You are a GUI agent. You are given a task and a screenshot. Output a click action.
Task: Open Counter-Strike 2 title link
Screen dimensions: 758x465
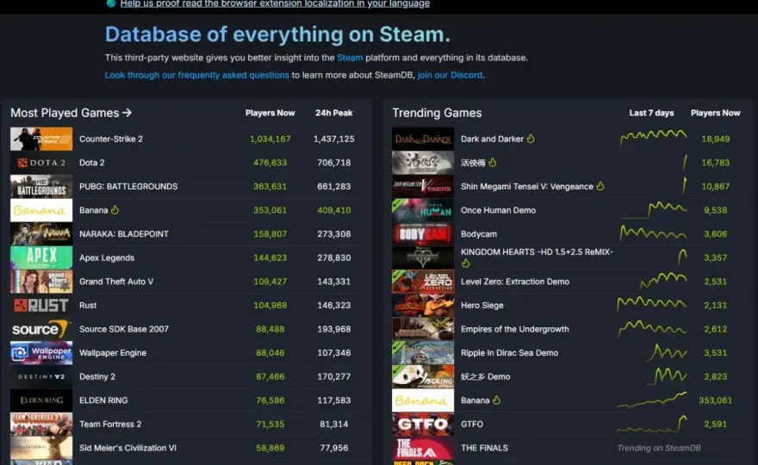pyautogui.click(x=111, y=139)
